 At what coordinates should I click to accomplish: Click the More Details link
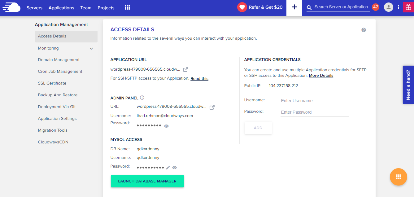[x=321, y=76]
